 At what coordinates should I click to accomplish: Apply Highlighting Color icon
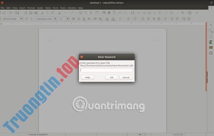coord(120,19)
